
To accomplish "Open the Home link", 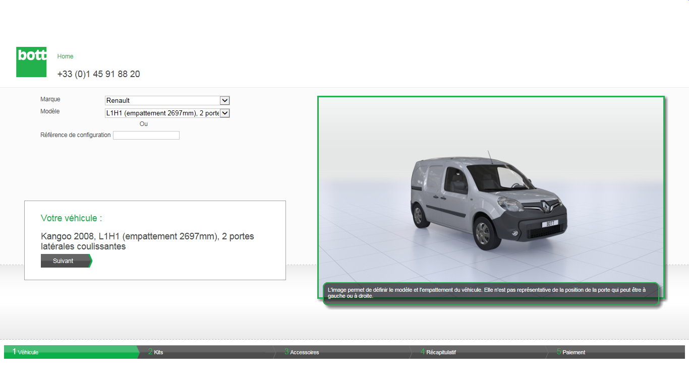I will point(66,56).
